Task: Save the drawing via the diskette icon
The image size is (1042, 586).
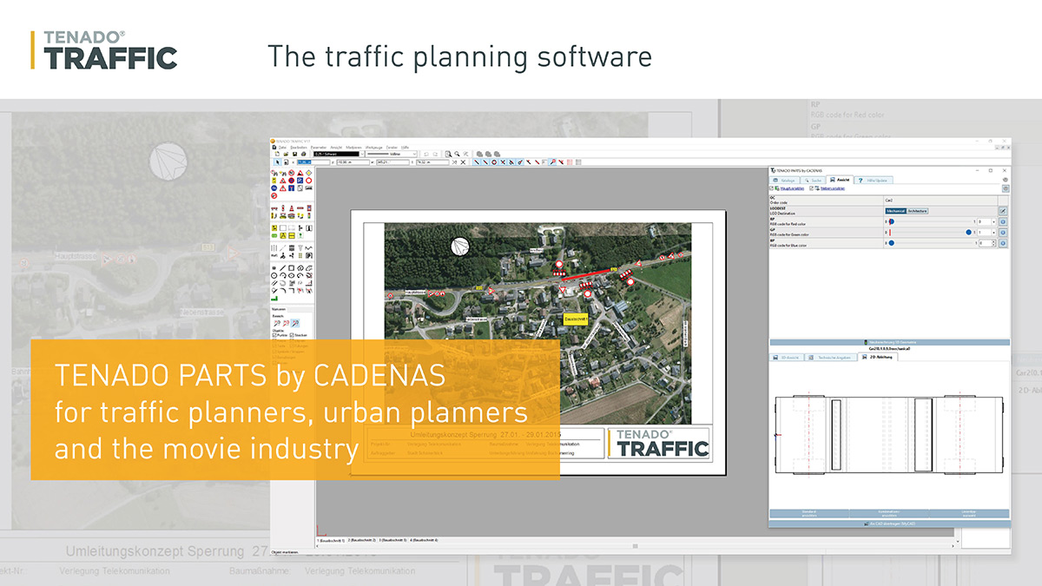Action: pyautogui.click(x=294, y=154)
